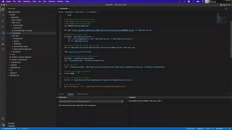Open Run and Debug view
Screen dimensions: 232x130
[x=3, y=27]
